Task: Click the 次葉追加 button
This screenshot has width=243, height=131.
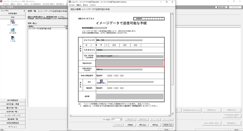Action: [x=130, y=119]
